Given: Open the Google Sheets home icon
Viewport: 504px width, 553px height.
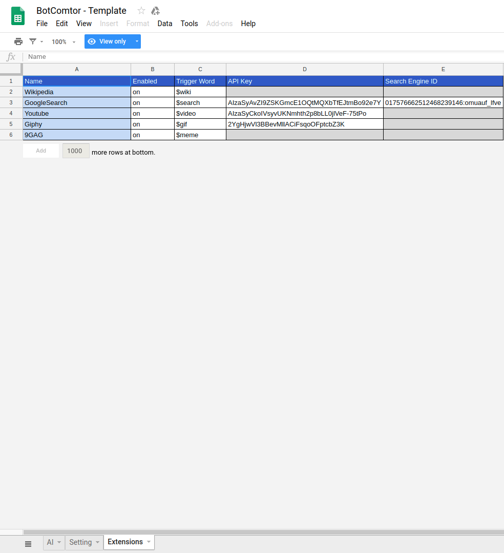Looking at the screenshot, I should (18, 16).
